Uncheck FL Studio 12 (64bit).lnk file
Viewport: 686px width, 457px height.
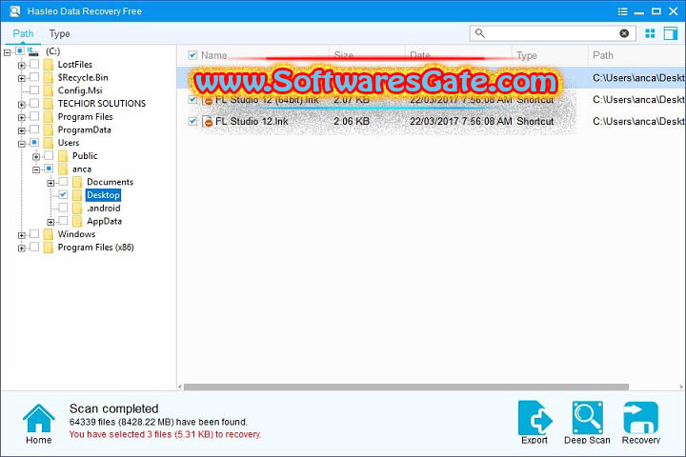click(192, 99)
